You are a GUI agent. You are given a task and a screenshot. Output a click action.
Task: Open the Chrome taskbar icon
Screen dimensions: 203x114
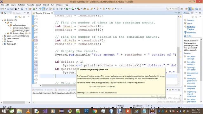pyautogui.click(x=95, y=111)
